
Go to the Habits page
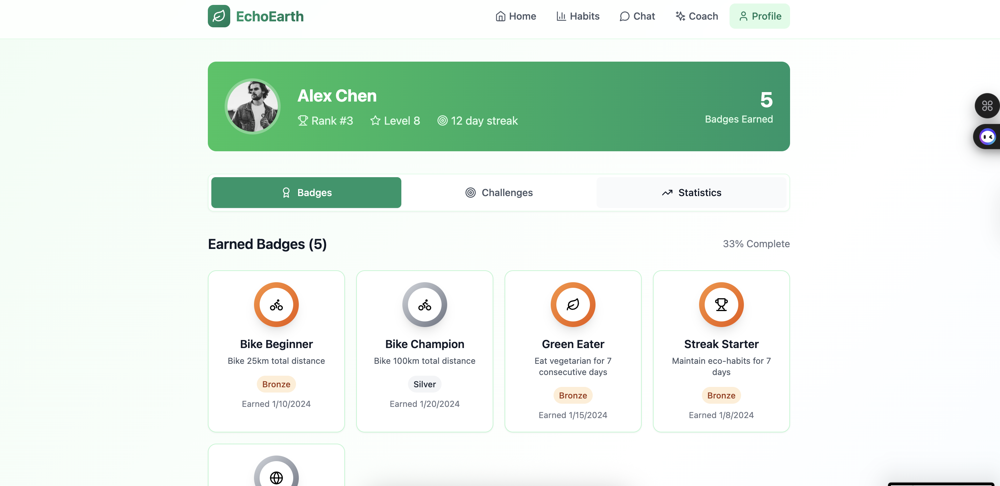pyautogui.click(x=578, y=16)
